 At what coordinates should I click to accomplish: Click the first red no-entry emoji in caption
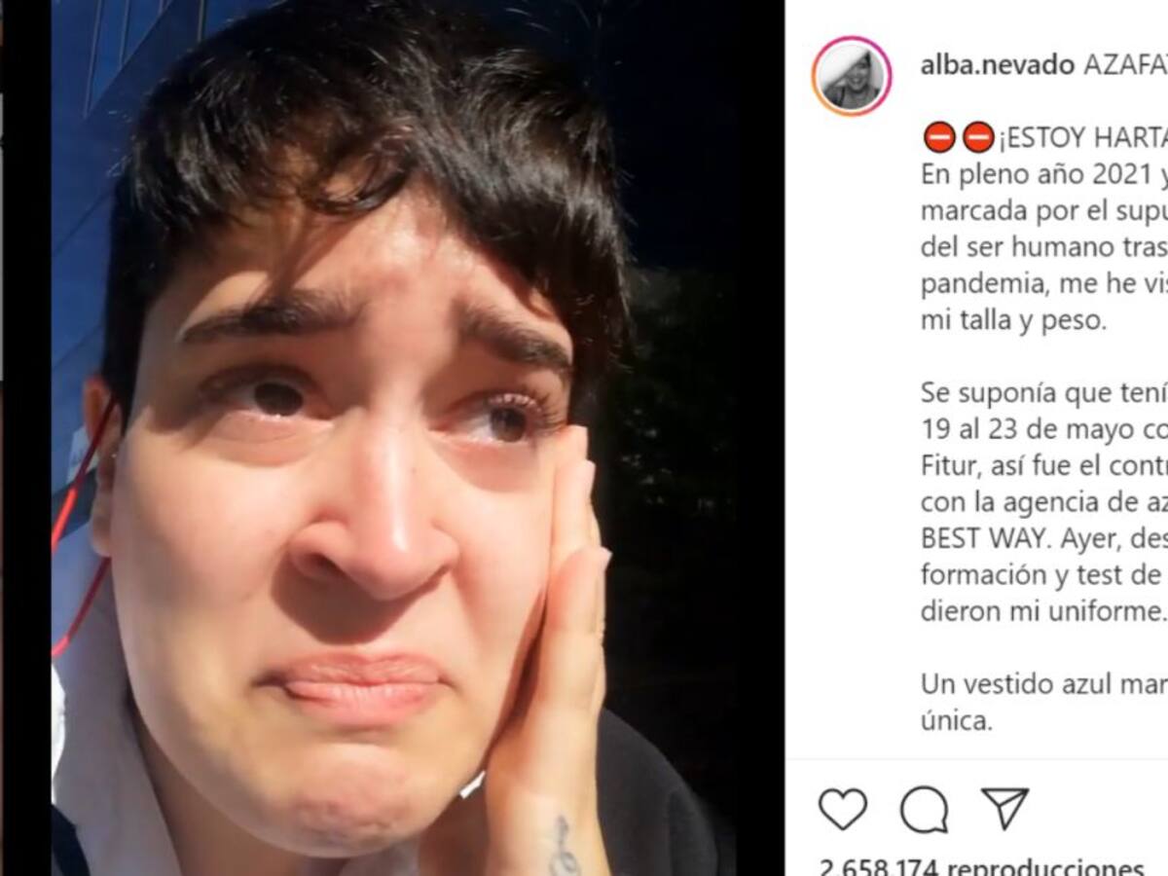(x=939, y=138)
